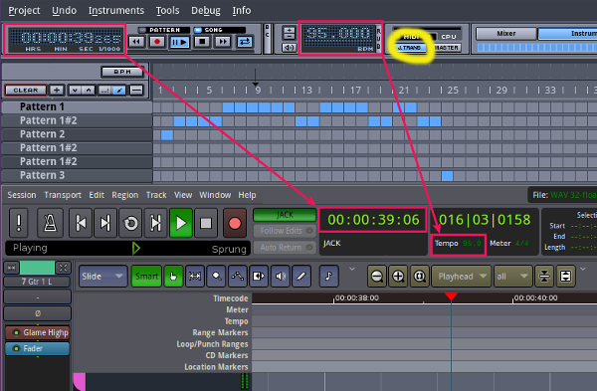This screenshot has height=391, width=597.
Task: Open the Slide edit mode dropdown
Action: click(103, 276)
